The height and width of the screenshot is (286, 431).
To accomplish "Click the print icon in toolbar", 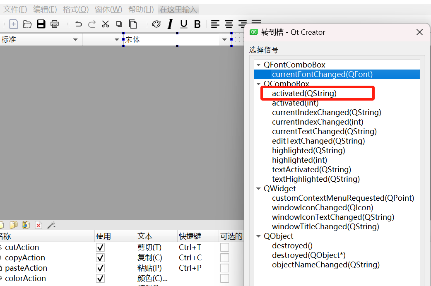I will (x=55, y=24).
